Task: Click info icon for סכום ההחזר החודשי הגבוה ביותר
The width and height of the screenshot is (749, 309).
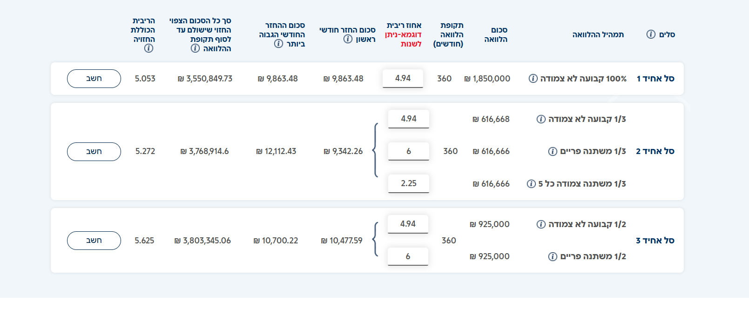Action: [278, 44]
